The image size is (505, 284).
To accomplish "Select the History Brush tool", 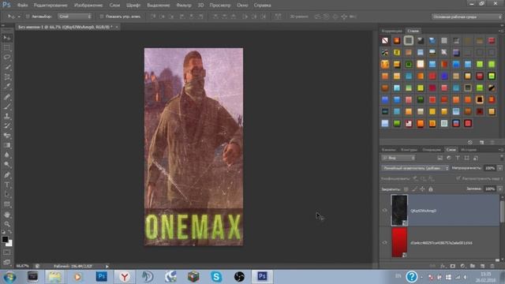I will [x=7, y=125].
